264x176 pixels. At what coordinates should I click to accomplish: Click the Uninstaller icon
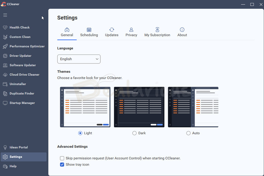(x=5, y=84)
